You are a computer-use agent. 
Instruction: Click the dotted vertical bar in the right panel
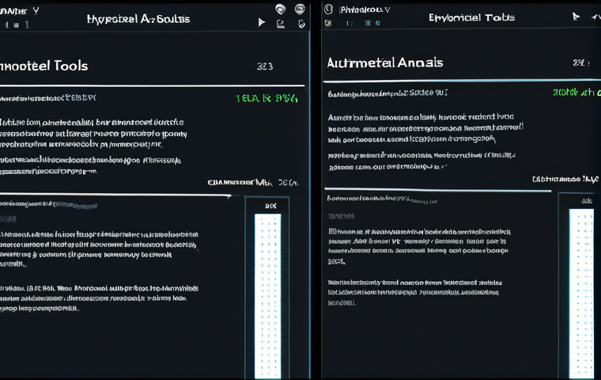[x=581, y=293]
